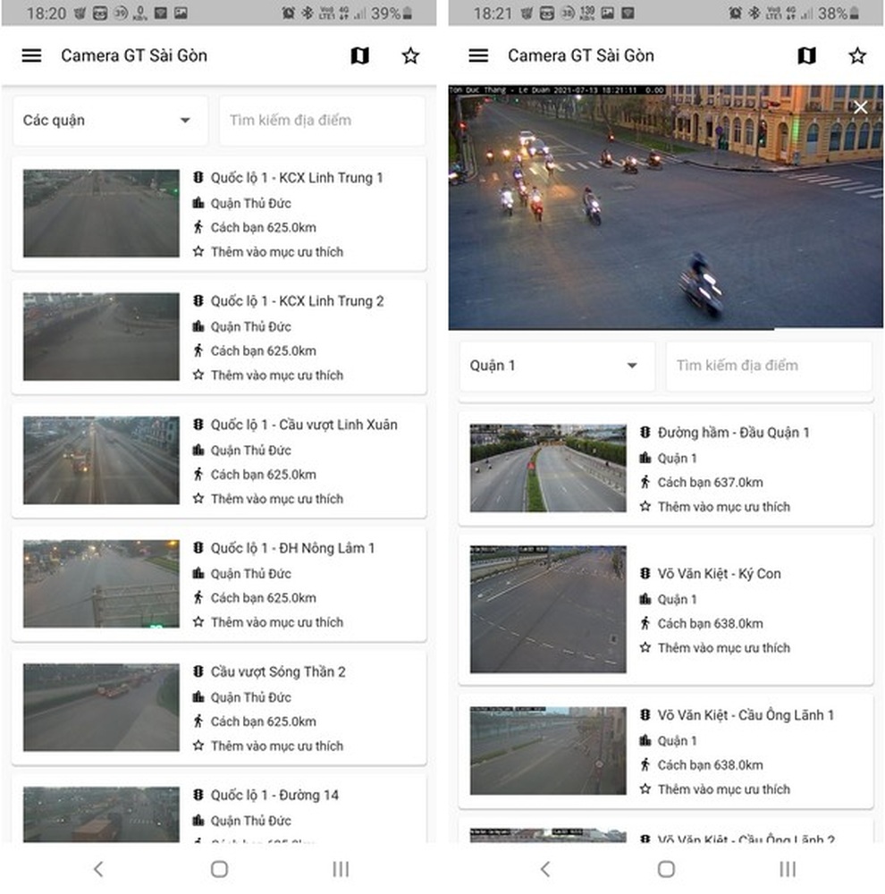885x894 pixels.
Task: Open favorites star in left screen header
Action: point(410,55)
